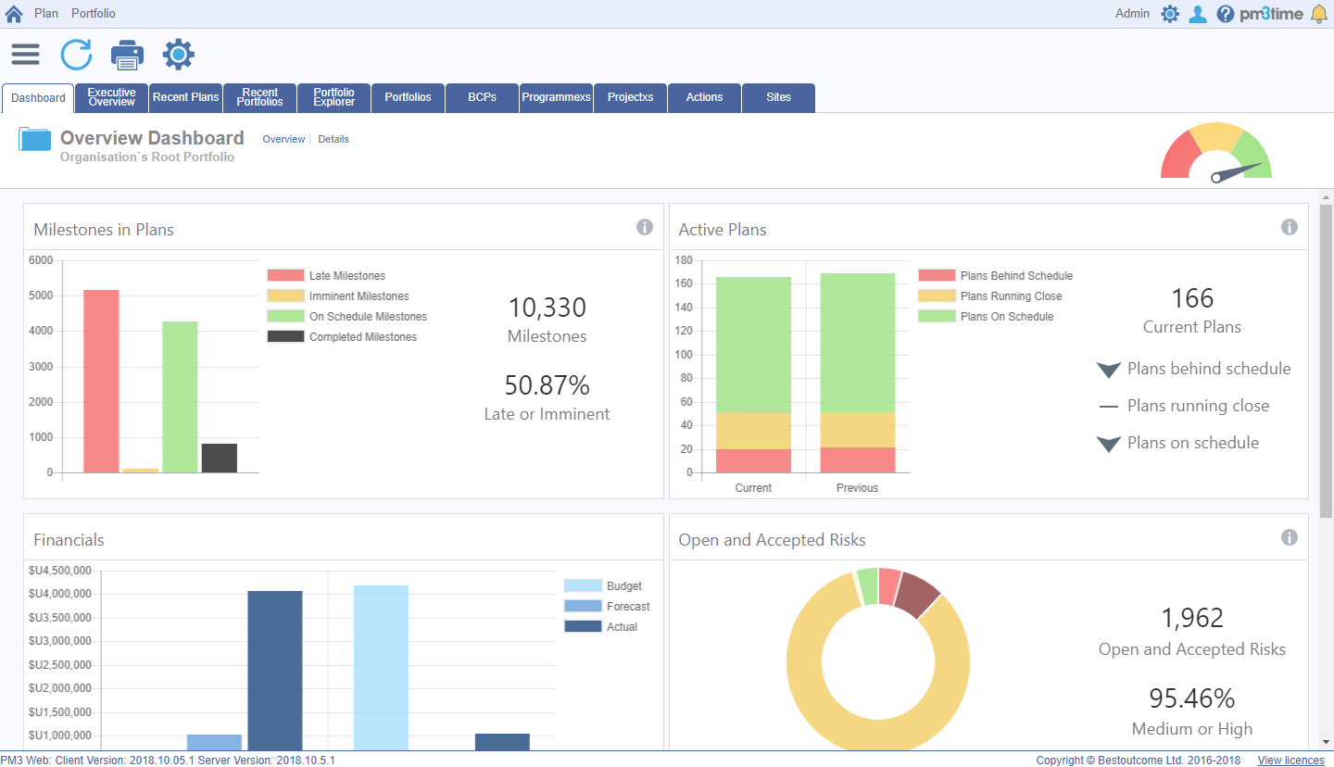Image resolution: width=1334 pixels, height=767 pixels.
Task: Open the Plan menu
Action: (x=46, y=14)
